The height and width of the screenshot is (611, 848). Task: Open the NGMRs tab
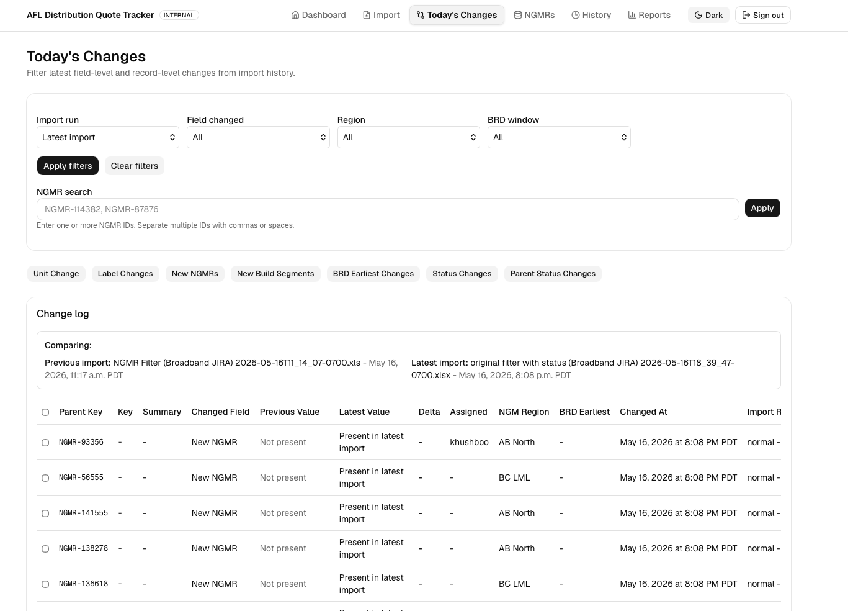click(x=534, y=15)
